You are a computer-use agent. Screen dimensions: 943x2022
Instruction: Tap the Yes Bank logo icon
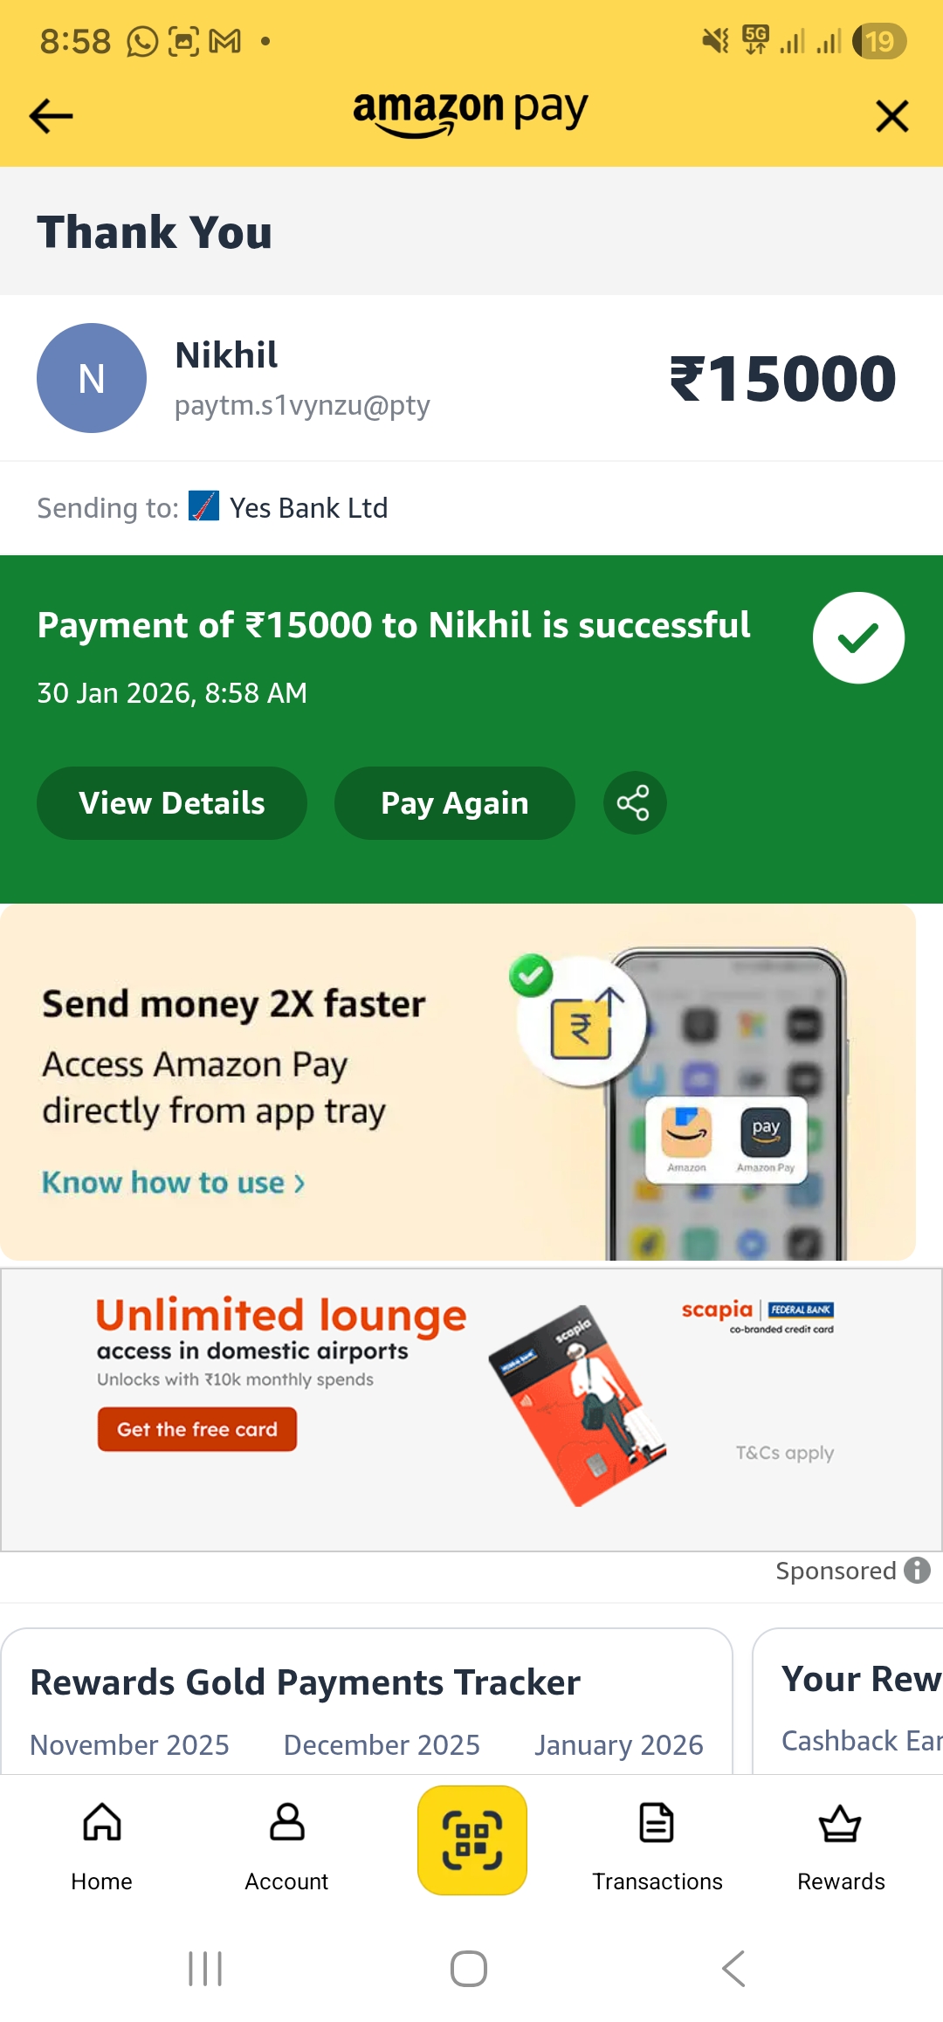tap(204, 506)
